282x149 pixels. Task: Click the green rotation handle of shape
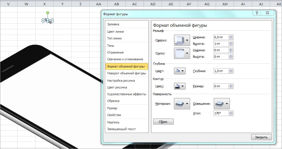(48, 13)
